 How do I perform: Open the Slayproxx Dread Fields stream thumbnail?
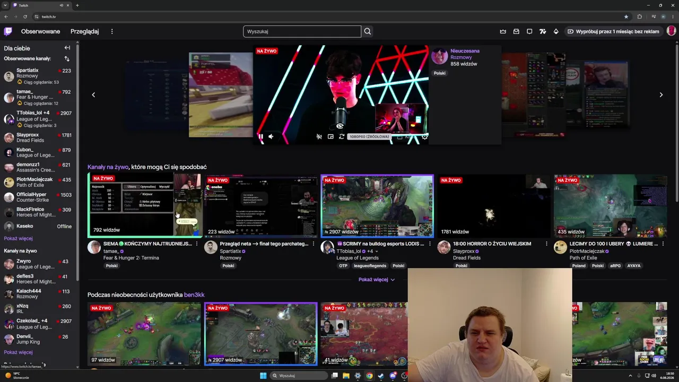(x=493, y=206)
